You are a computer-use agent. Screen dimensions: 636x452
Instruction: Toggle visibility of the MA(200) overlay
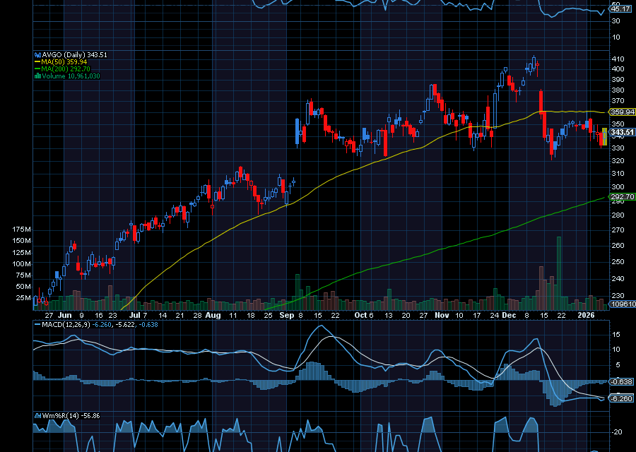[37, 69]
